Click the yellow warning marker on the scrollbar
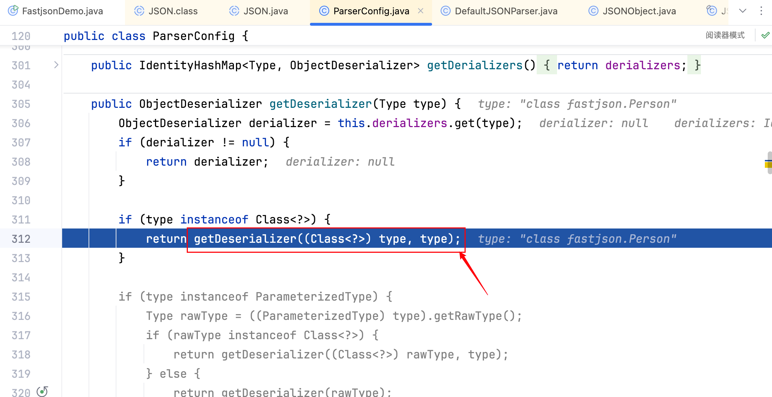The width and height of the screenshot is (772, 397). [768, 164]
